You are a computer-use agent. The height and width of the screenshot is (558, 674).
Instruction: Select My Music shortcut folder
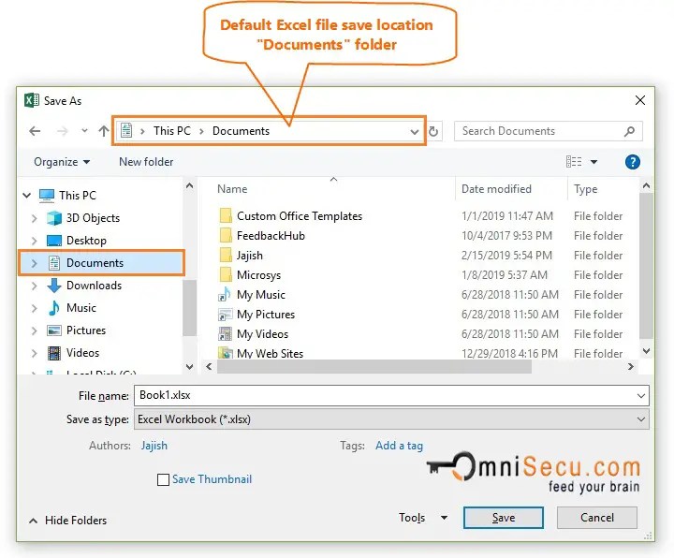pos(261,295)
